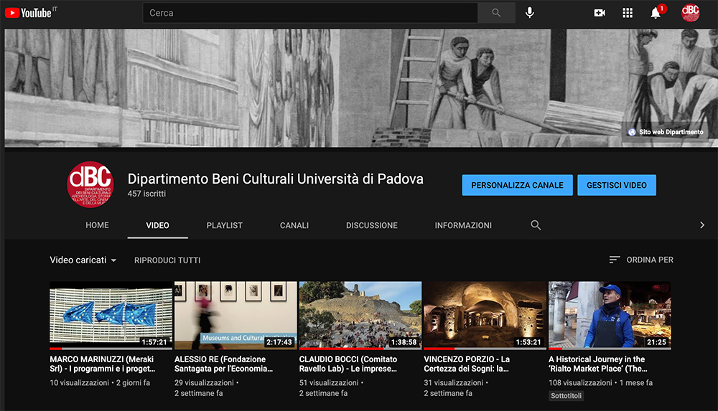Screen dimensions: 718x411
Task: Click the Sottotitoli badge
Action: [566, 395]
